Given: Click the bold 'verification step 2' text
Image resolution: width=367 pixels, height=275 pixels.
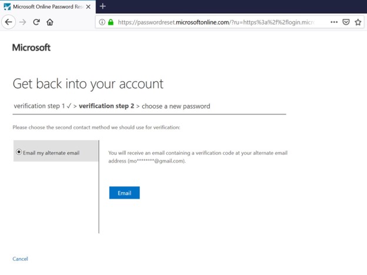Looking at the screenshot, I should click(x=106, y=106).
